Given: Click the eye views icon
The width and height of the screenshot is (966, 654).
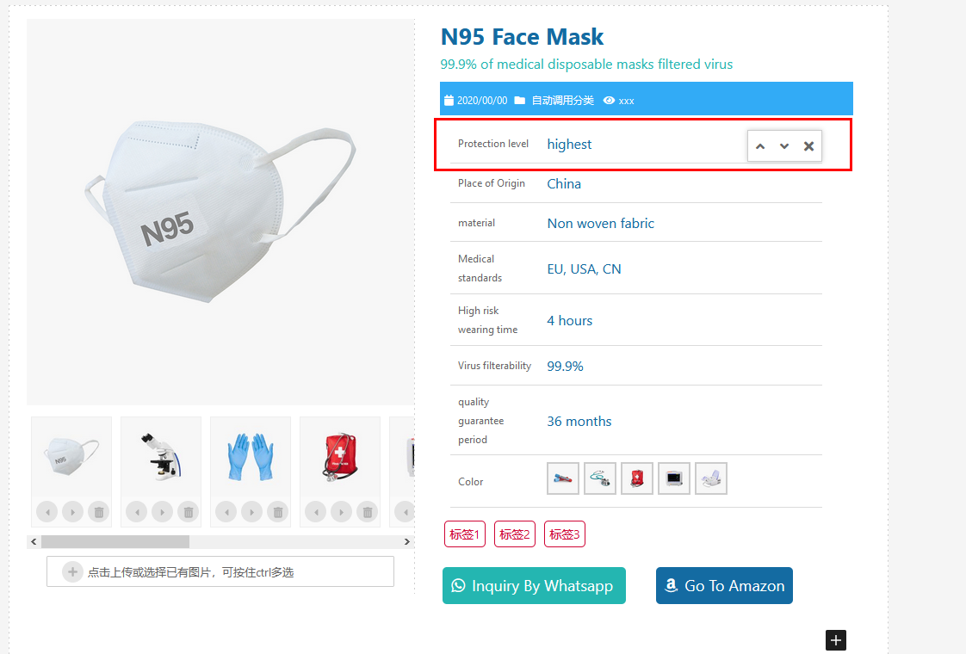Looking at the screenshot, I should 610,101.
